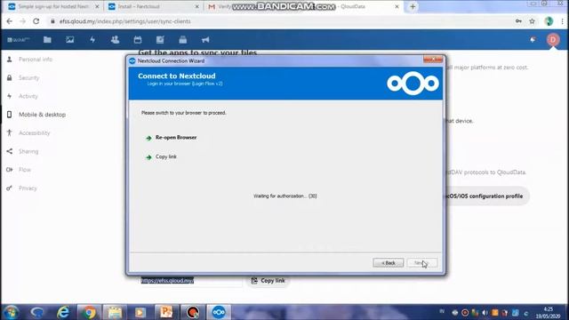Click the volume speaker tray icon
Image resolution: width=569 pixels, height=320 pixels.
(x=485, y=312)
